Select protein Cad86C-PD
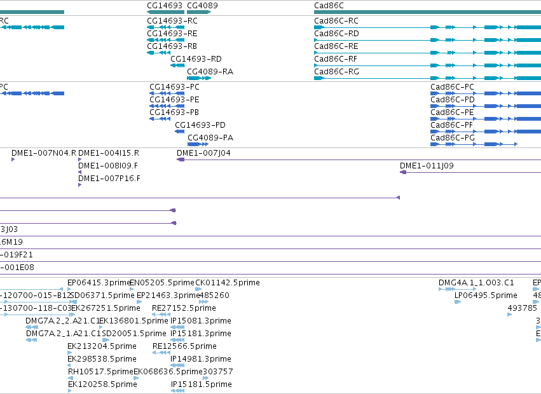Viewport: 541px width, 394px height. pyautogui.click(x=453, y=100)
